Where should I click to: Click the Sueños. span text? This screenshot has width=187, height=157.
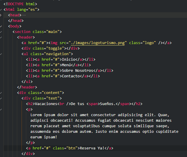tap(108, 104)
